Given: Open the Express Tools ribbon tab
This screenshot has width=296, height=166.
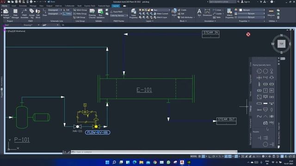Looking at the screenshot, I should tap(90, 6).
